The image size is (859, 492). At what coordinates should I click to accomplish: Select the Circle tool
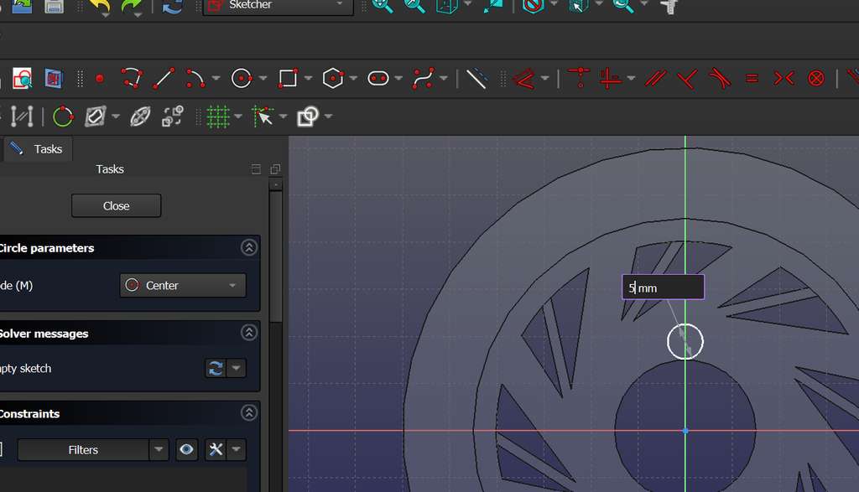click(242, 79)
